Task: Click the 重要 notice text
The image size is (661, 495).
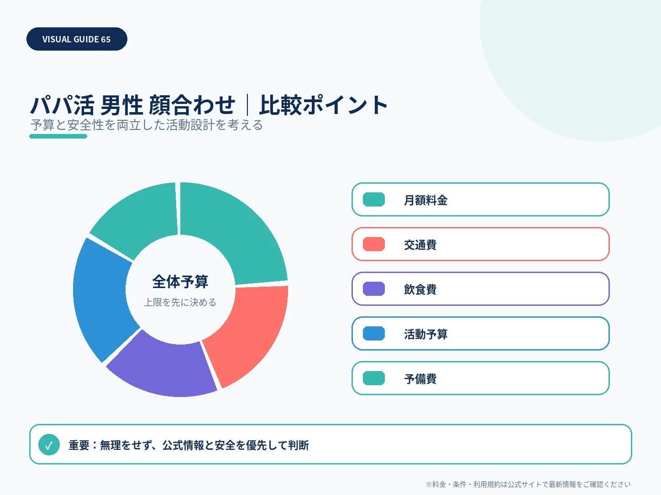Action: 189,445
